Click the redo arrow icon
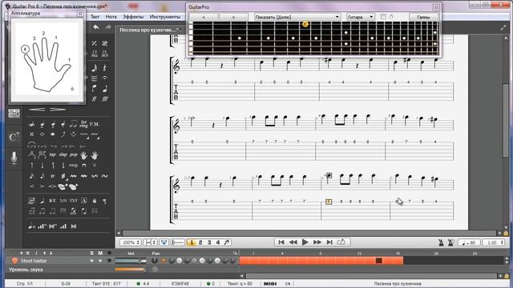The width and height of the screenshot is (513, 288). coord(108,28)
